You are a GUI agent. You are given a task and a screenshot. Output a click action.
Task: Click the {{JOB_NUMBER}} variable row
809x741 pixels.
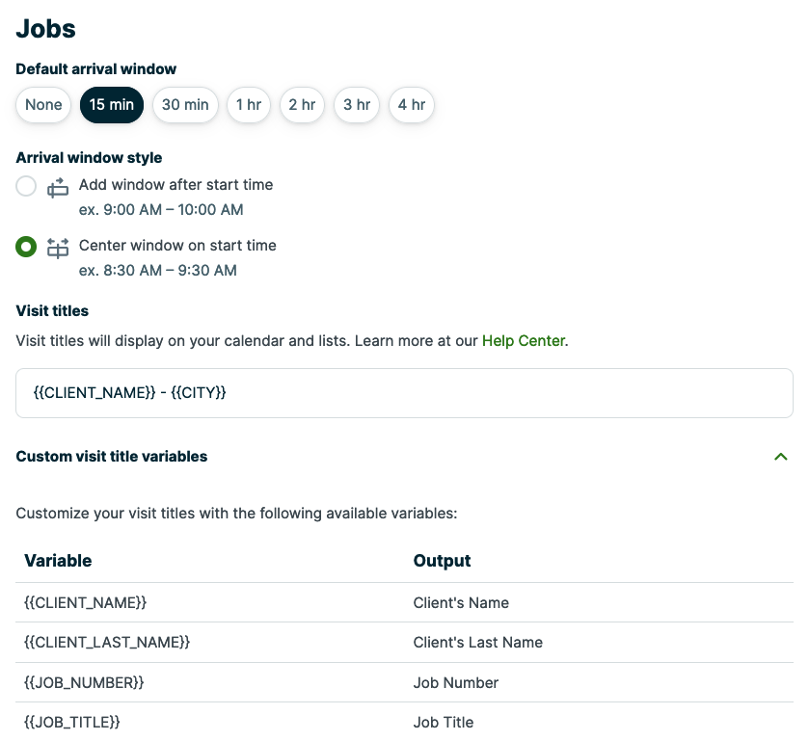(85, 682)
